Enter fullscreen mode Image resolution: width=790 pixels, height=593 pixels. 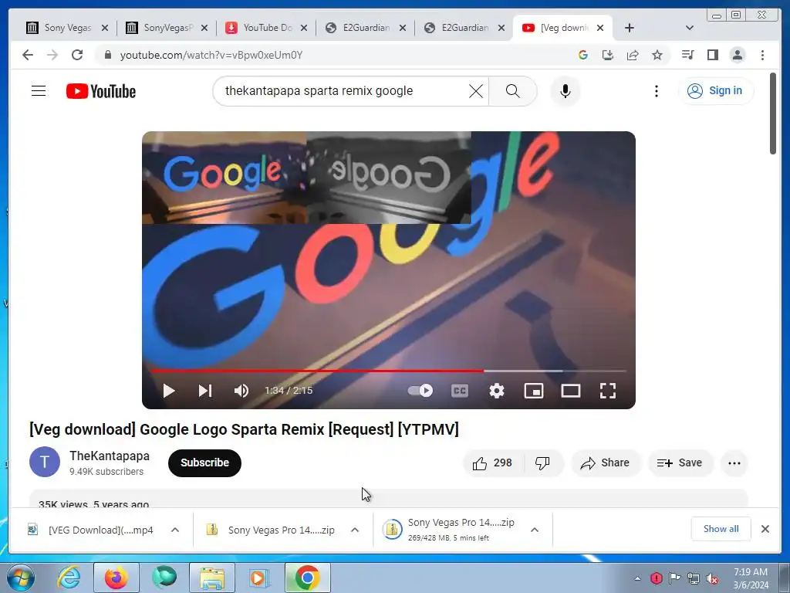pyautogui.click(x=608, y=391)
